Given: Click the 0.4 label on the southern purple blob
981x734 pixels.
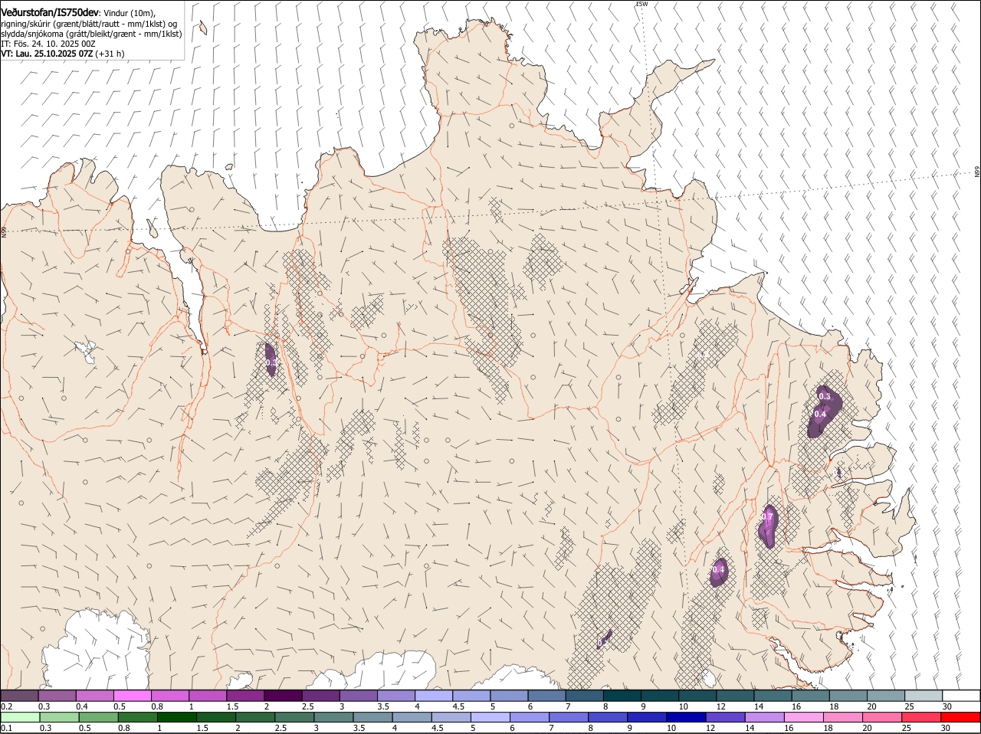Looking at the screenshot, I should coord(719,570).
